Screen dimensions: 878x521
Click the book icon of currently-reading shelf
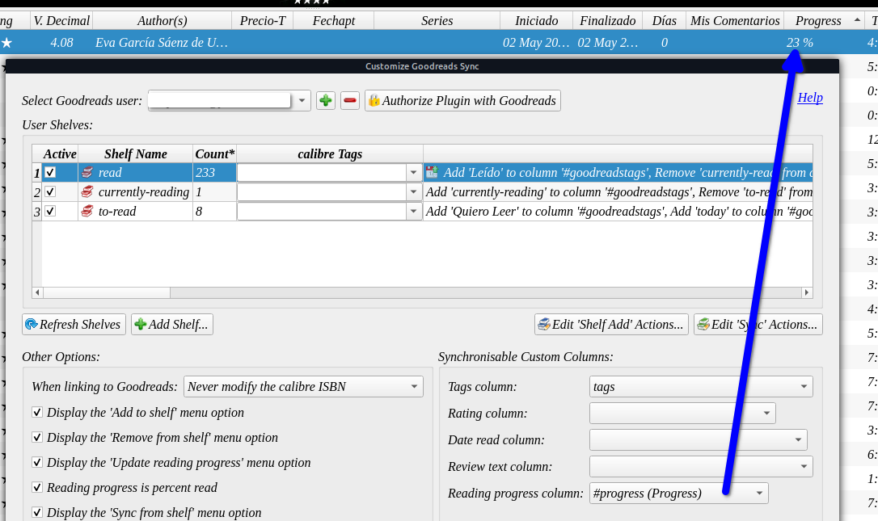(x=87, y=192)
